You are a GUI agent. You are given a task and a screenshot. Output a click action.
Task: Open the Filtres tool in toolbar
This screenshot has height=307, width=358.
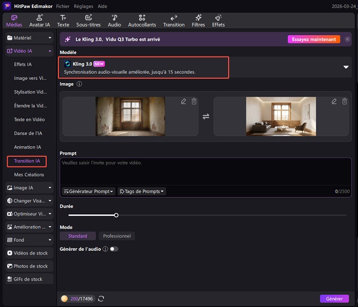click(x=198, y=21)
